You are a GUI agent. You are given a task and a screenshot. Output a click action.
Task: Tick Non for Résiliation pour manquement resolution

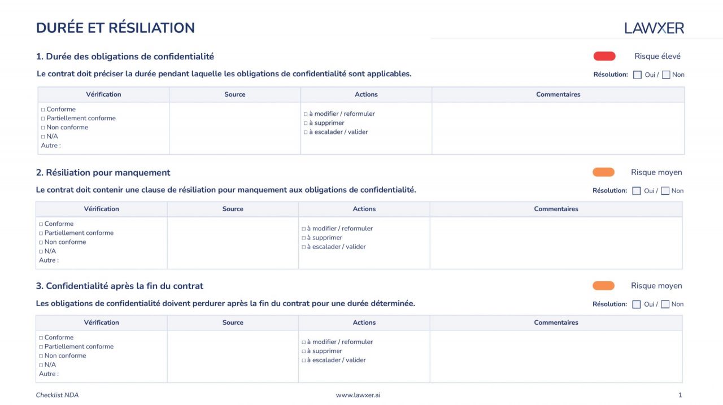coord(665,191)
